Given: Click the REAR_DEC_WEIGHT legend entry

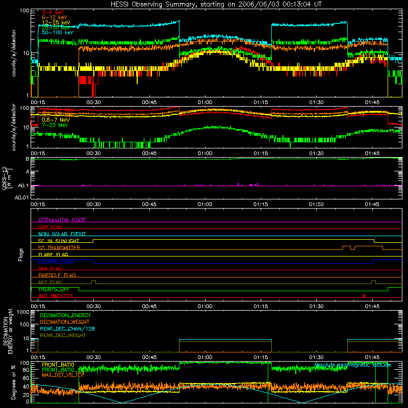Looking at the screenshot, I should (x=63, y=336).
